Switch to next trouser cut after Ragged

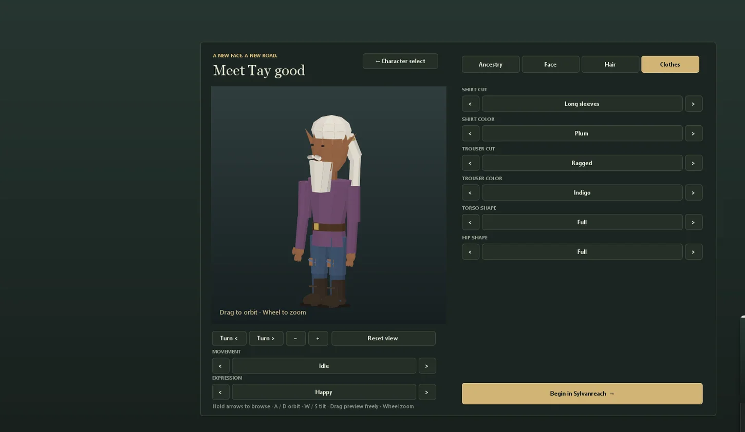pos(693,163)
